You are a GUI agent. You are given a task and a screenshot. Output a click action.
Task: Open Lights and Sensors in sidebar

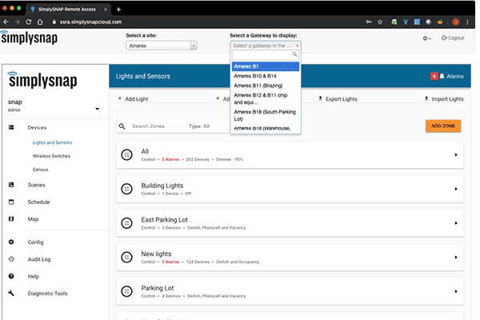tap(52, 142)
